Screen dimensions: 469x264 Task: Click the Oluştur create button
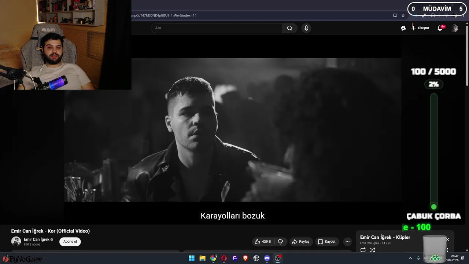[x=420, y=28]
